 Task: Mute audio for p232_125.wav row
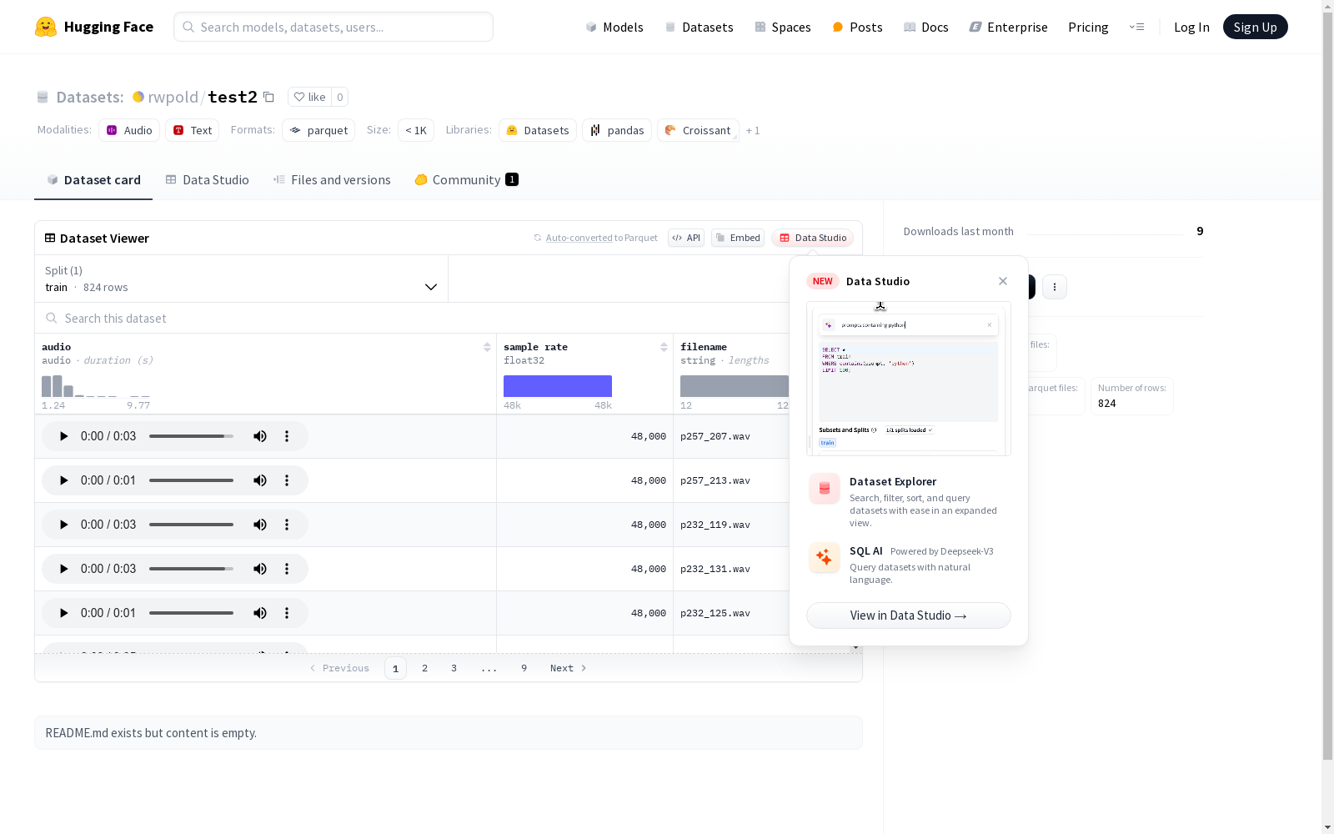coord(260,613)
